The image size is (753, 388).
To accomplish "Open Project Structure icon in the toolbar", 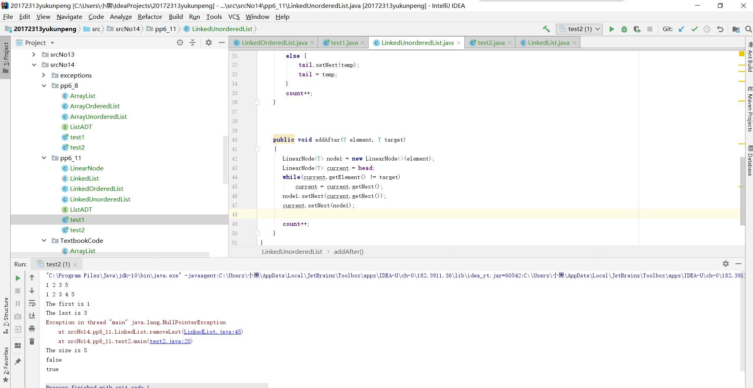I will (x=736, y=29).
